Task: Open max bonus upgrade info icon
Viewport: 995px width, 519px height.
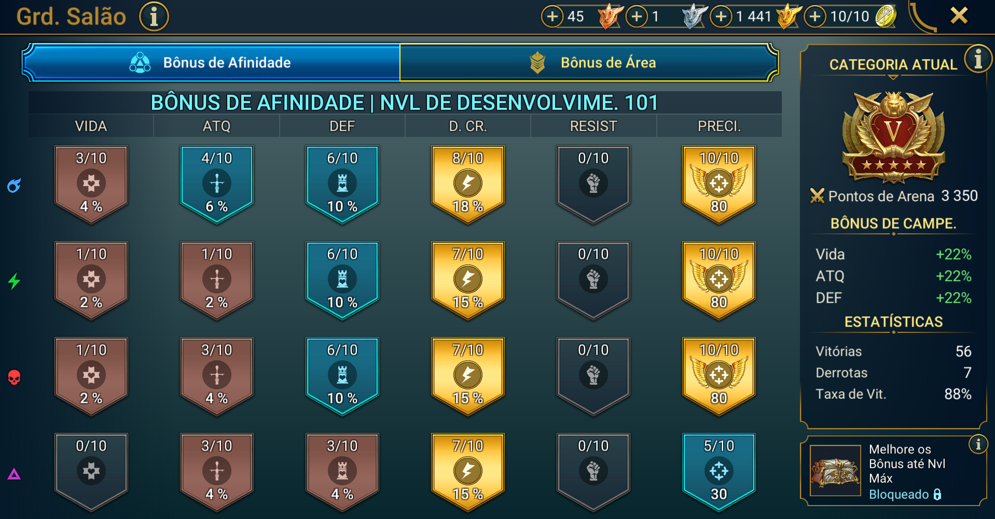Action: [978, 444]
